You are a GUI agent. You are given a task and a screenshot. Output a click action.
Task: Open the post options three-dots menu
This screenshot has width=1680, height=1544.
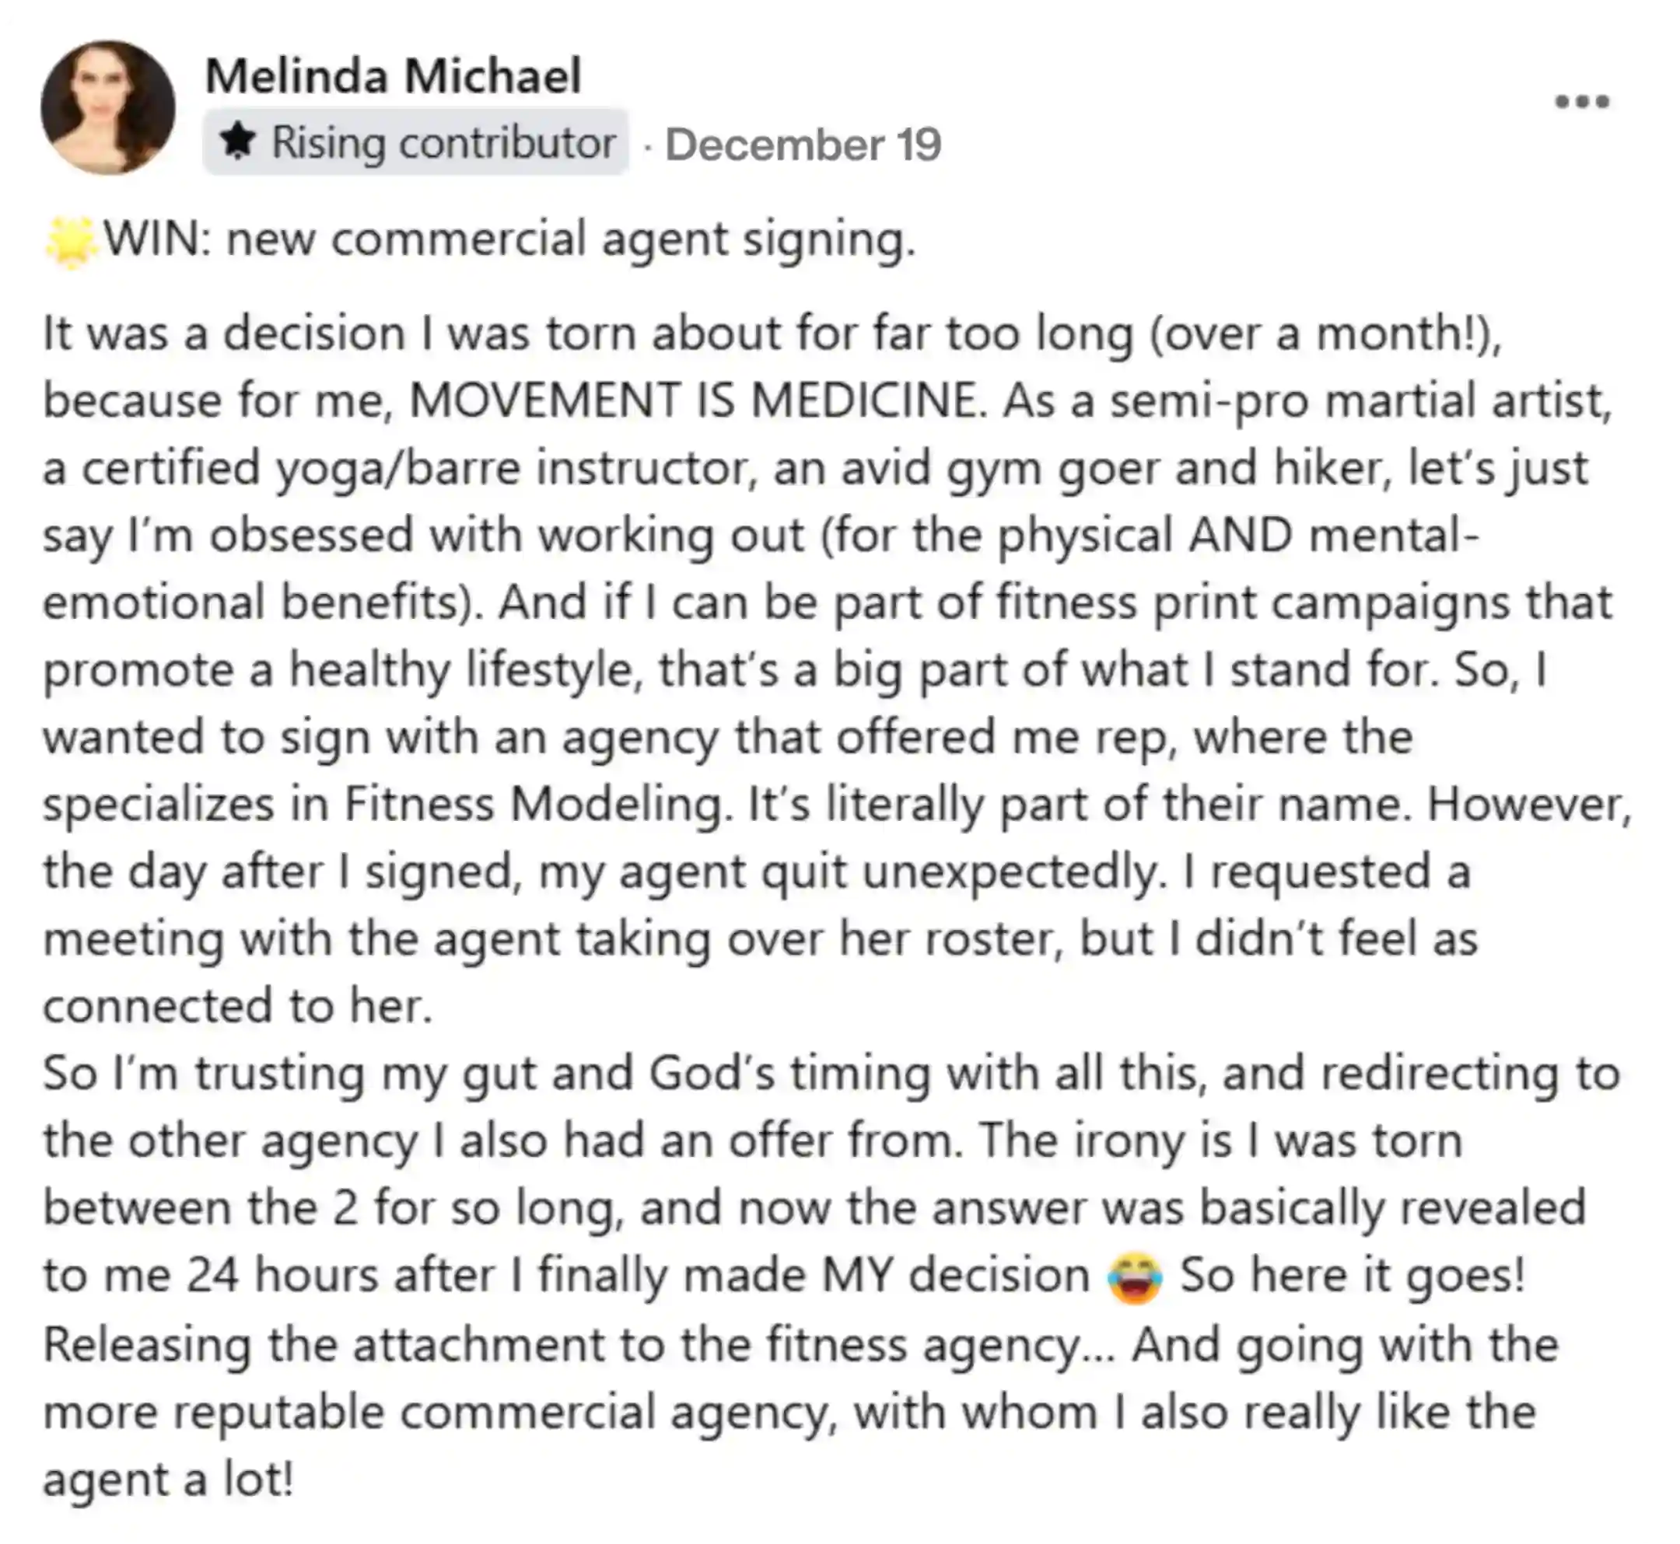tap(1581, 102)
